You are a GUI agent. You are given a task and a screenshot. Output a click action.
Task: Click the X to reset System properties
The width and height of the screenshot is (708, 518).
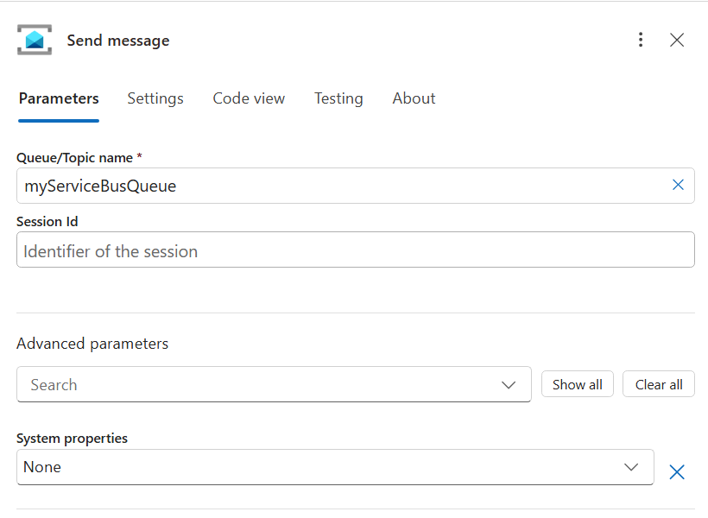[678, 471]
